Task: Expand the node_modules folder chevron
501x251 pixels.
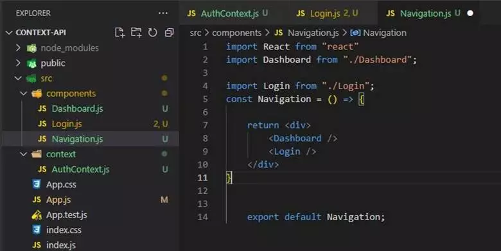Action: click(x=18, y=48)
